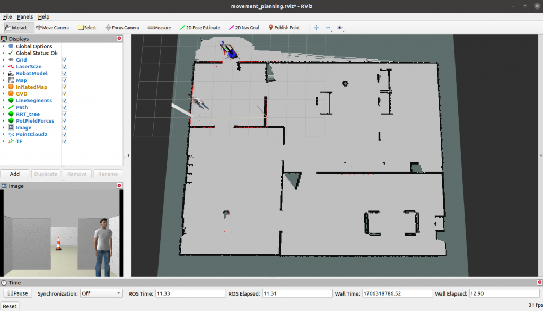543x311 pixels.
Task: Expand the LaserScan display properties
Action: 4,66
